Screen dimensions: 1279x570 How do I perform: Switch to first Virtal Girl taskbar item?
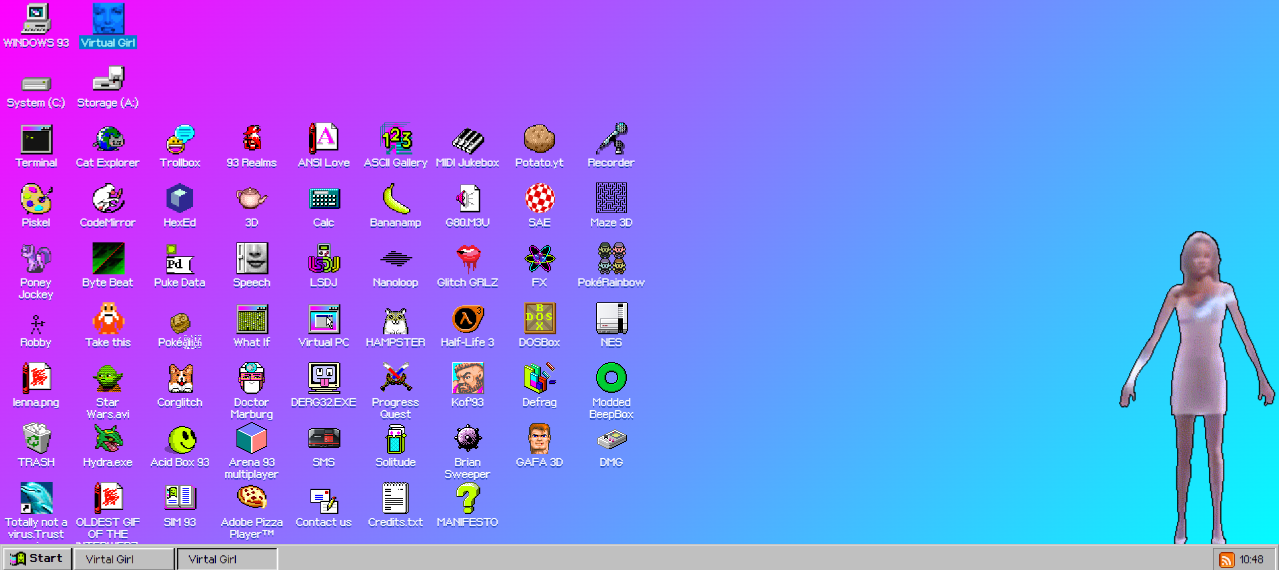[x=124, y=559]
